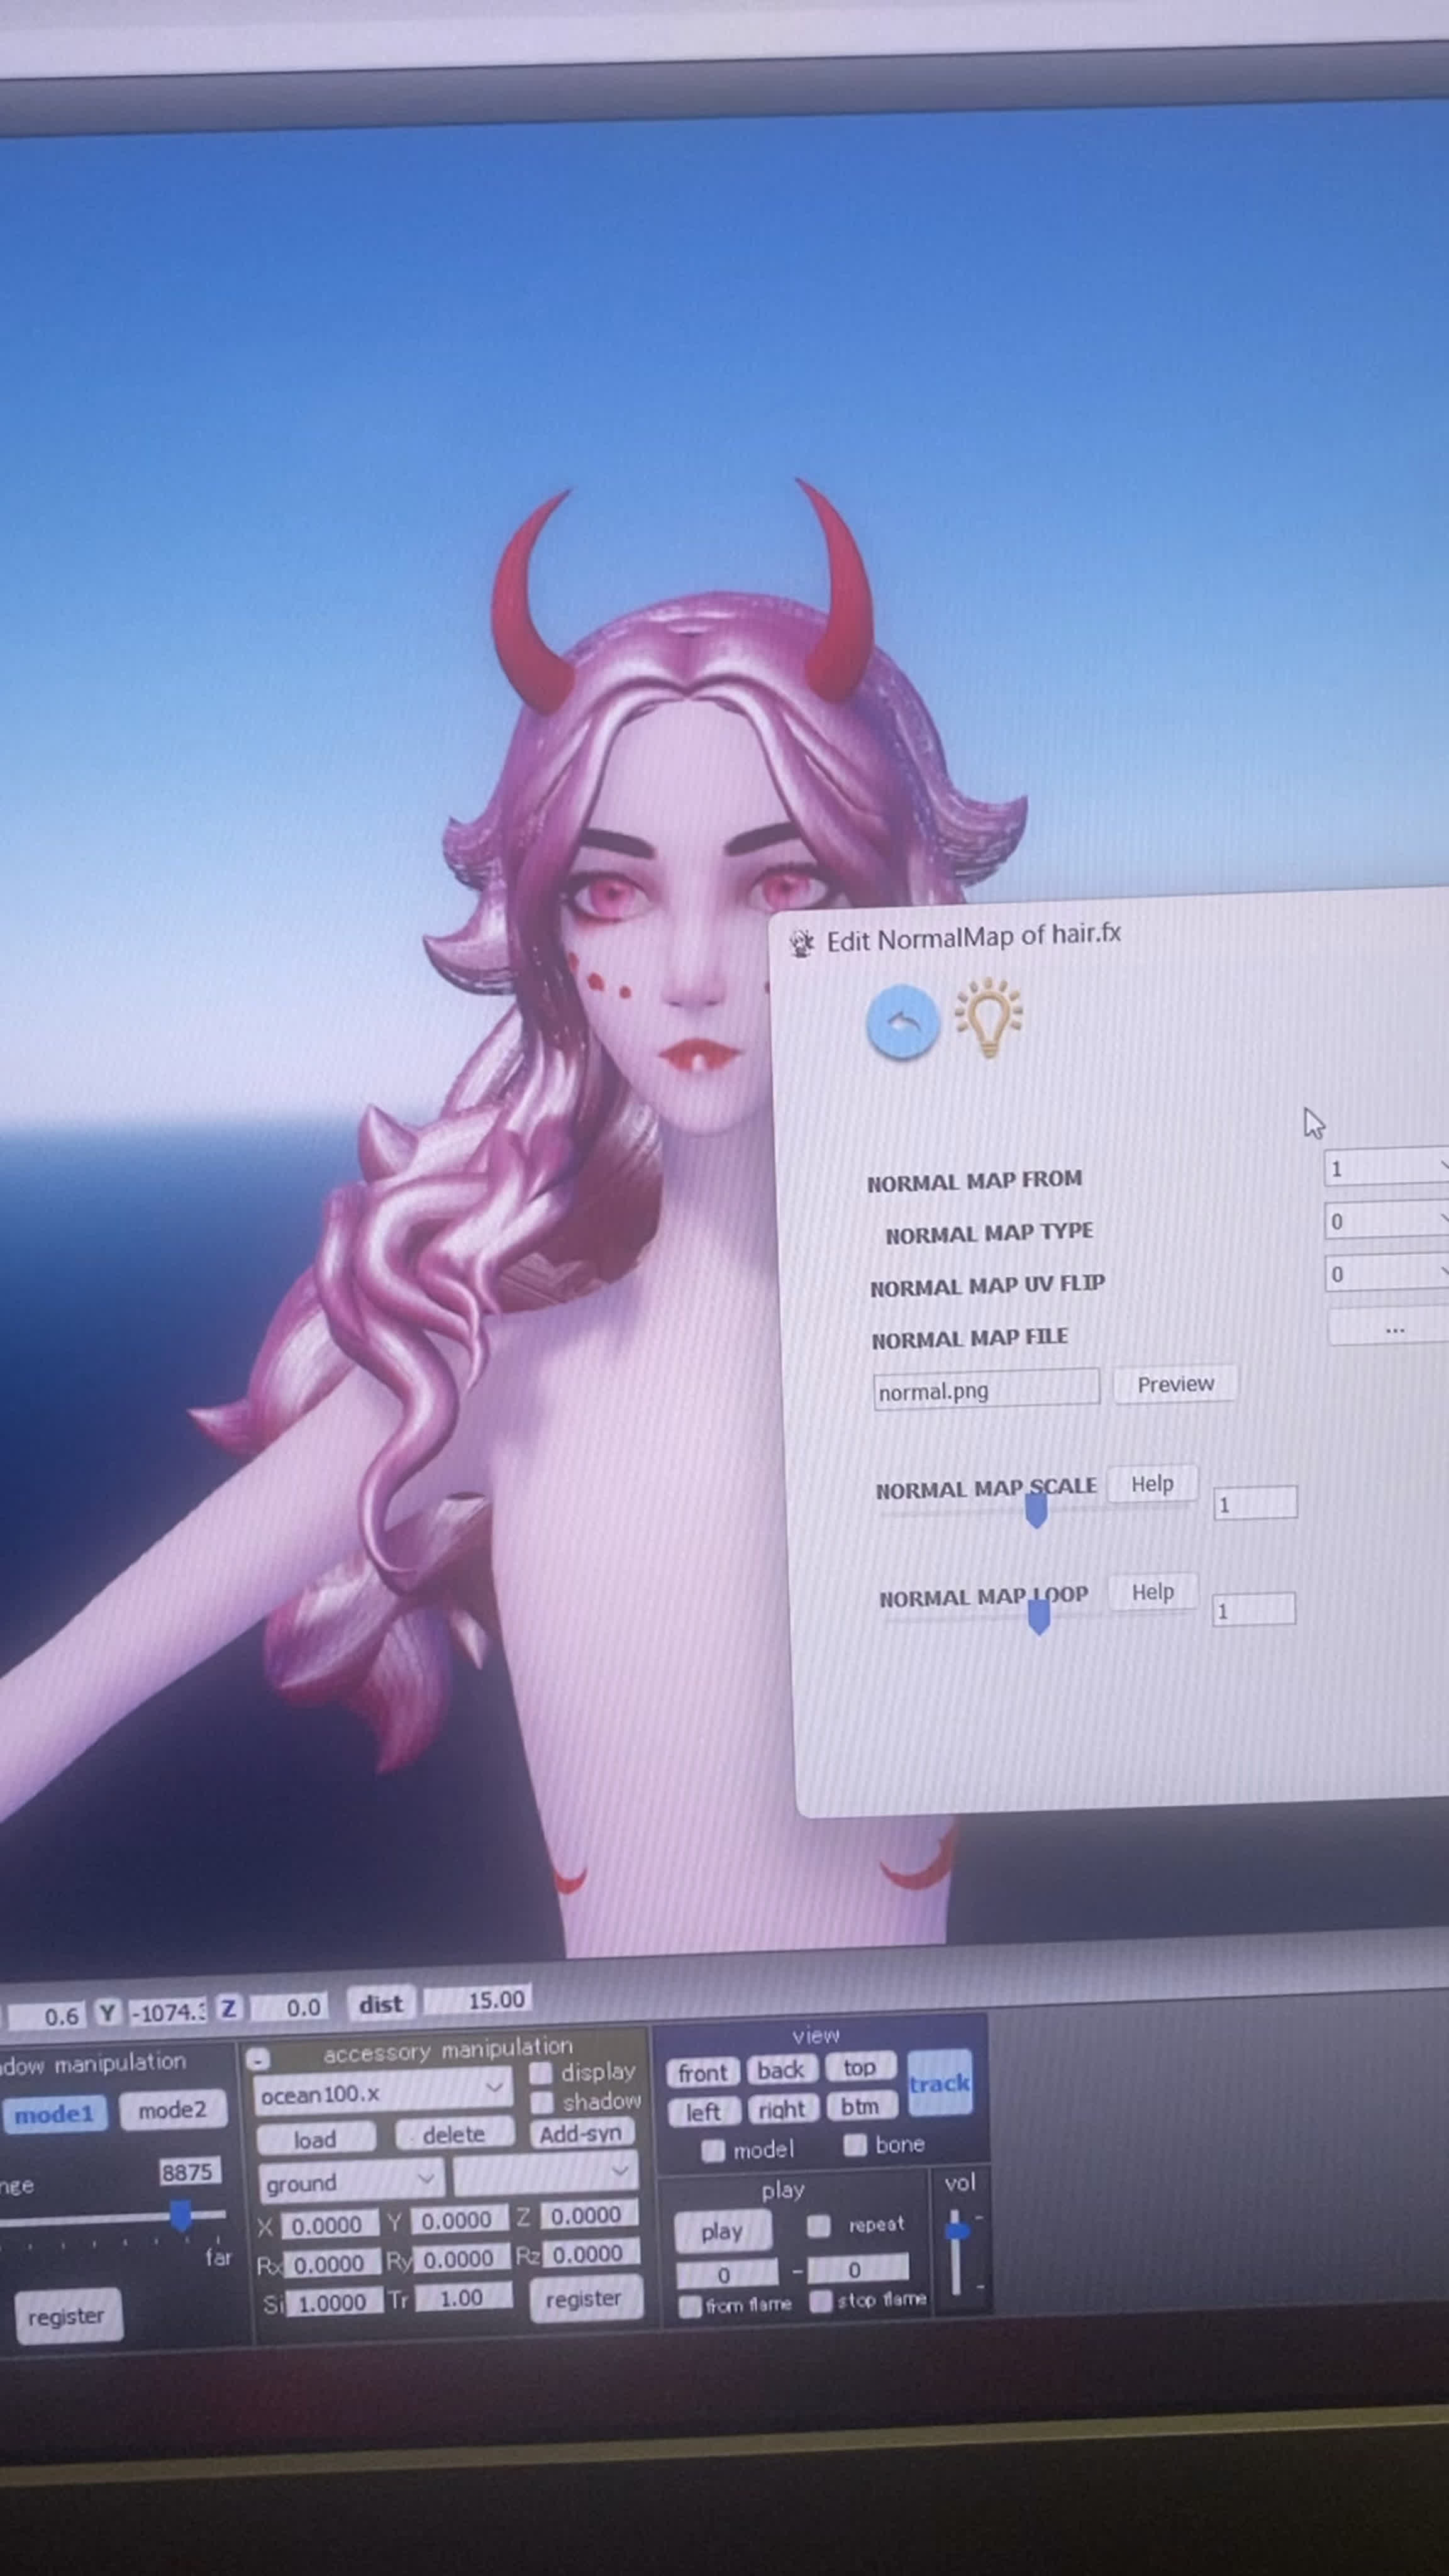The width and height of the screenshot is (1449, 2576).
Task: Toggle the track view button
Action: tap(939, 2084)
